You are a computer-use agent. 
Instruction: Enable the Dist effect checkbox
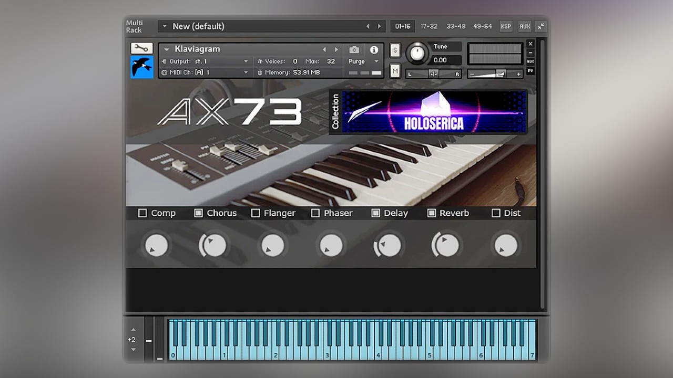pyautogui.click(x=496, y=213)
